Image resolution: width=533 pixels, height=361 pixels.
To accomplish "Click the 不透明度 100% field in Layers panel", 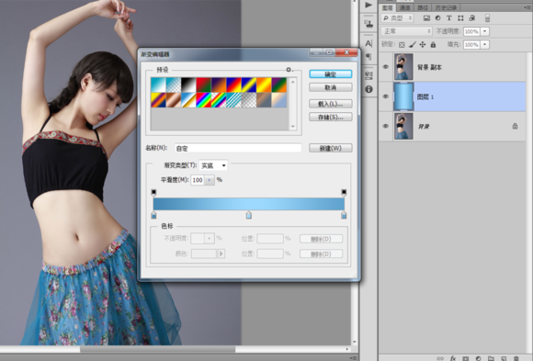I will [x=471, y=31].
